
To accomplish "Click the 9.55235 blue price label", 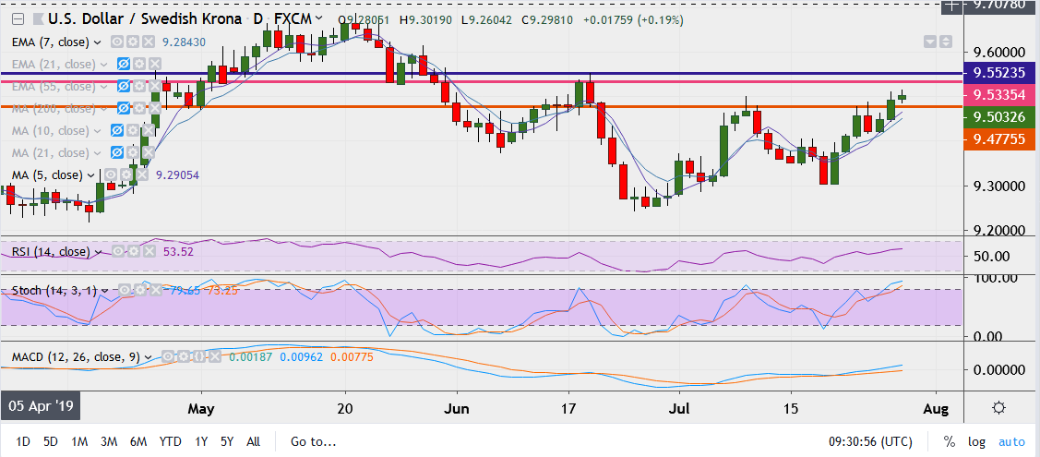I will 998,72.
